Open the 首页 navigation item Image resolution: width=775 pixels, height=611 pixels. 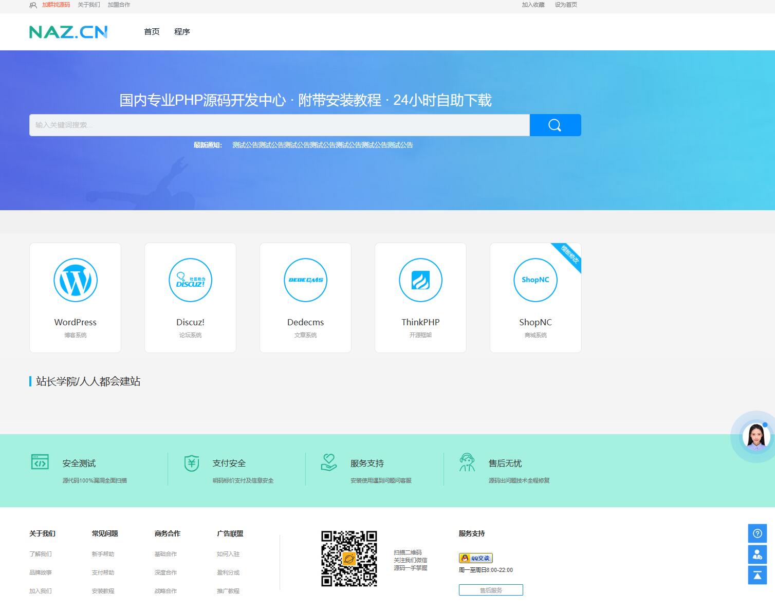[152, 32]
